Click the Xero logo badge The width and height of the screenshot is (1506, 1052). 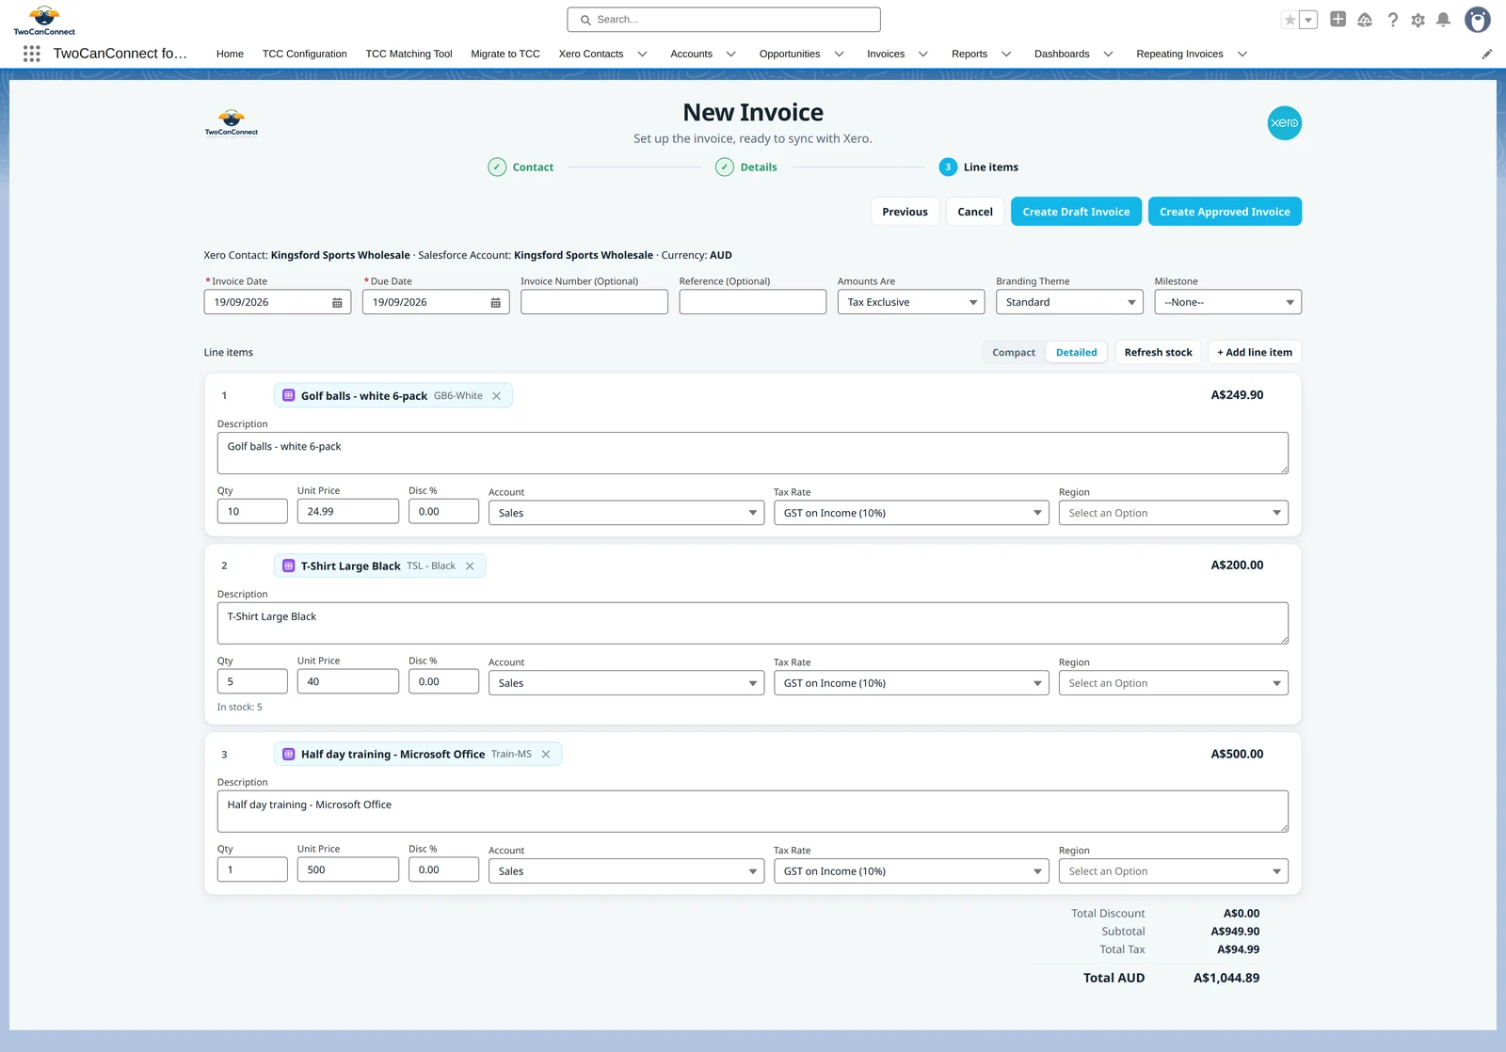[x=1284, y=123]
